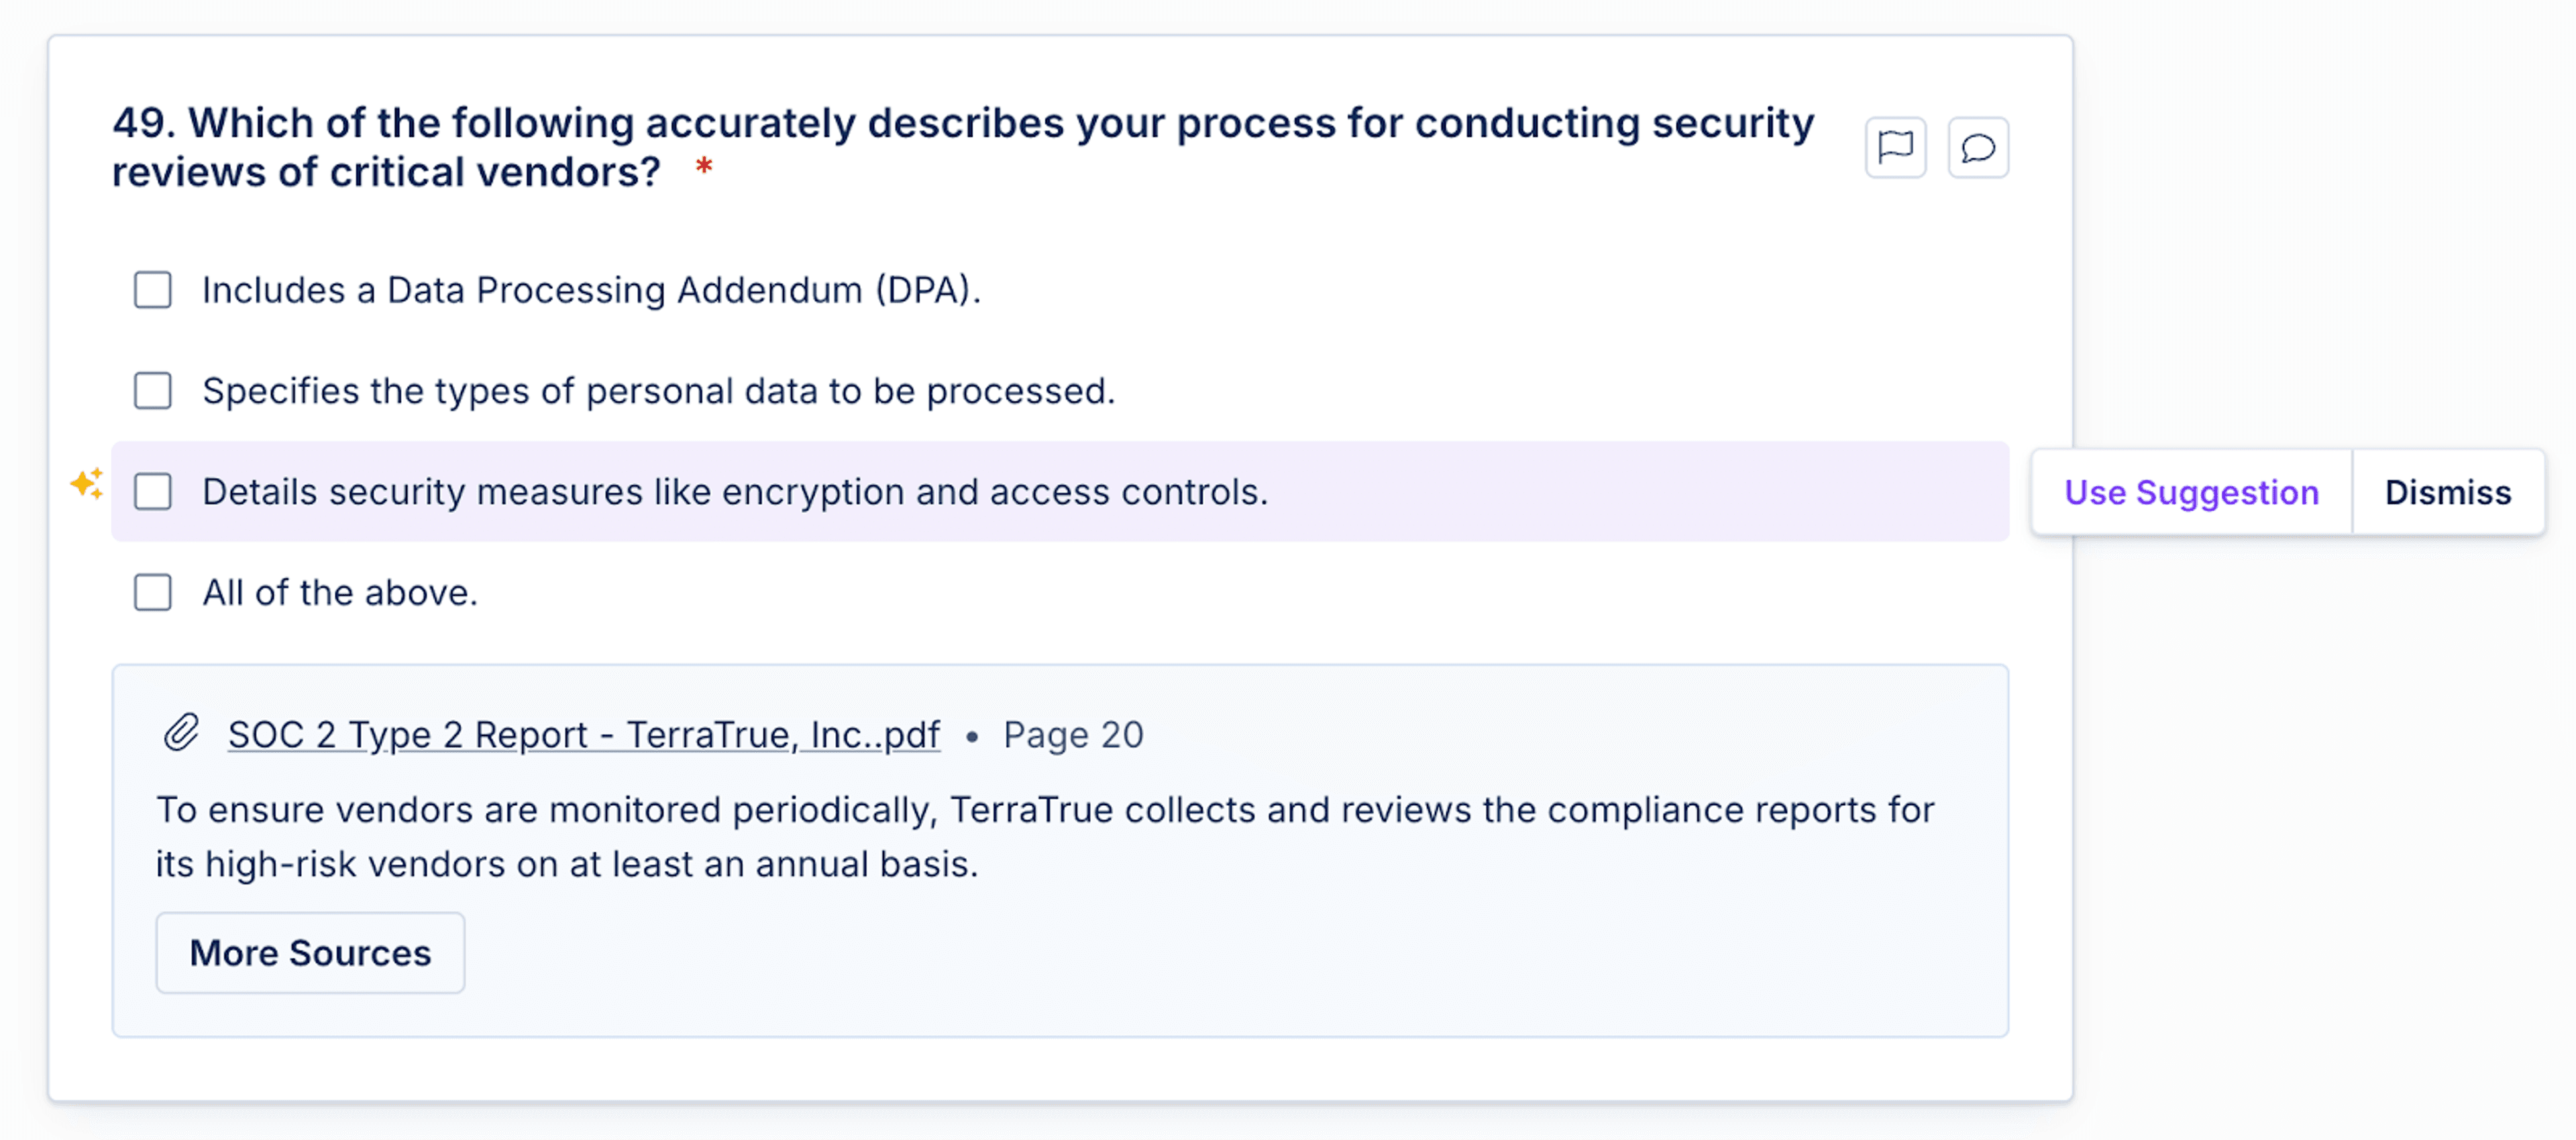
Task: Click the All of the above label
Action: (x=340, y=593)
